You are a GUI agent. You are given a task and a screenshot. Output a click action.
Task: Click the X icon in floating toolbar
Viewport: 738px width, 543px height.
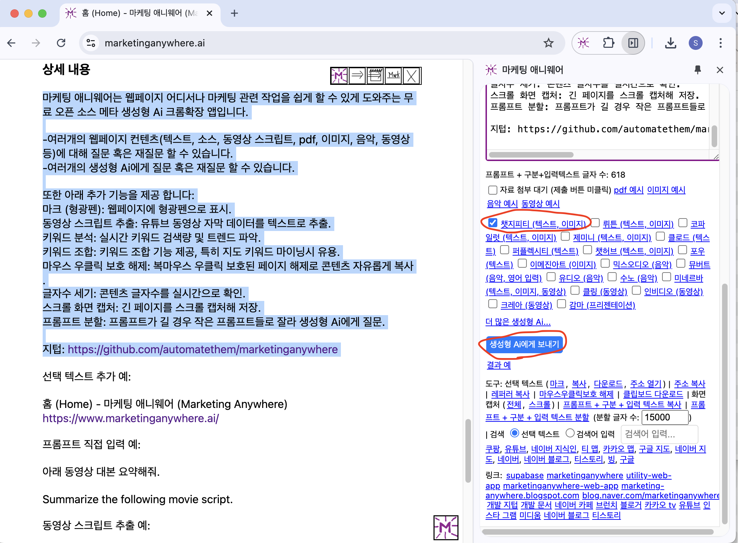coord(412,75)
